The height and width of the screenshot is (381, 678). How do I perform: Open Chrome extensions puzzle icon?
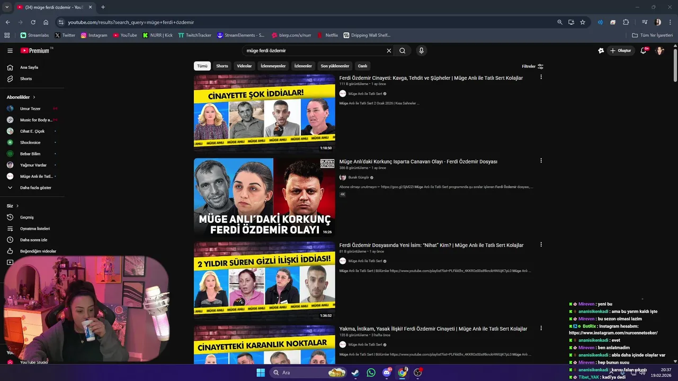626,22
